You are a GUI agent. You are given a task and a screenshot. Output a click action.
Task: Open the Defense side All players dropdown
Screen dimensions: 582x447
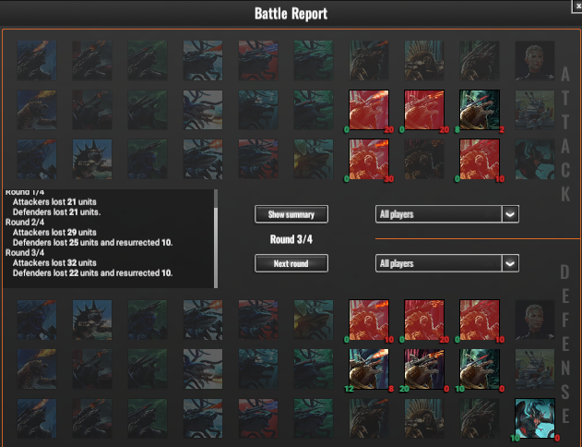[447, 263]
